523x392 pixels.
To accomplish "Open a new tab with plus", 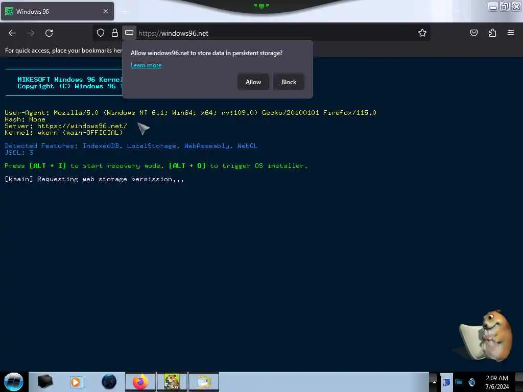I will pos(125,12).
